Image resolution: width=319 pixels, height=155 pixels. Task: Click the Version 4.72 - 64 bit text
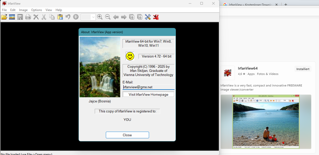point(156,56)
